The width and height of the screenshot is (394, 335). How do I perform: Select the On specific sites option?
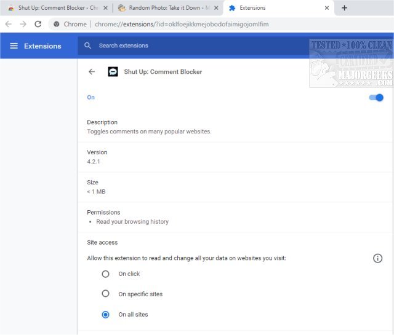105,294
